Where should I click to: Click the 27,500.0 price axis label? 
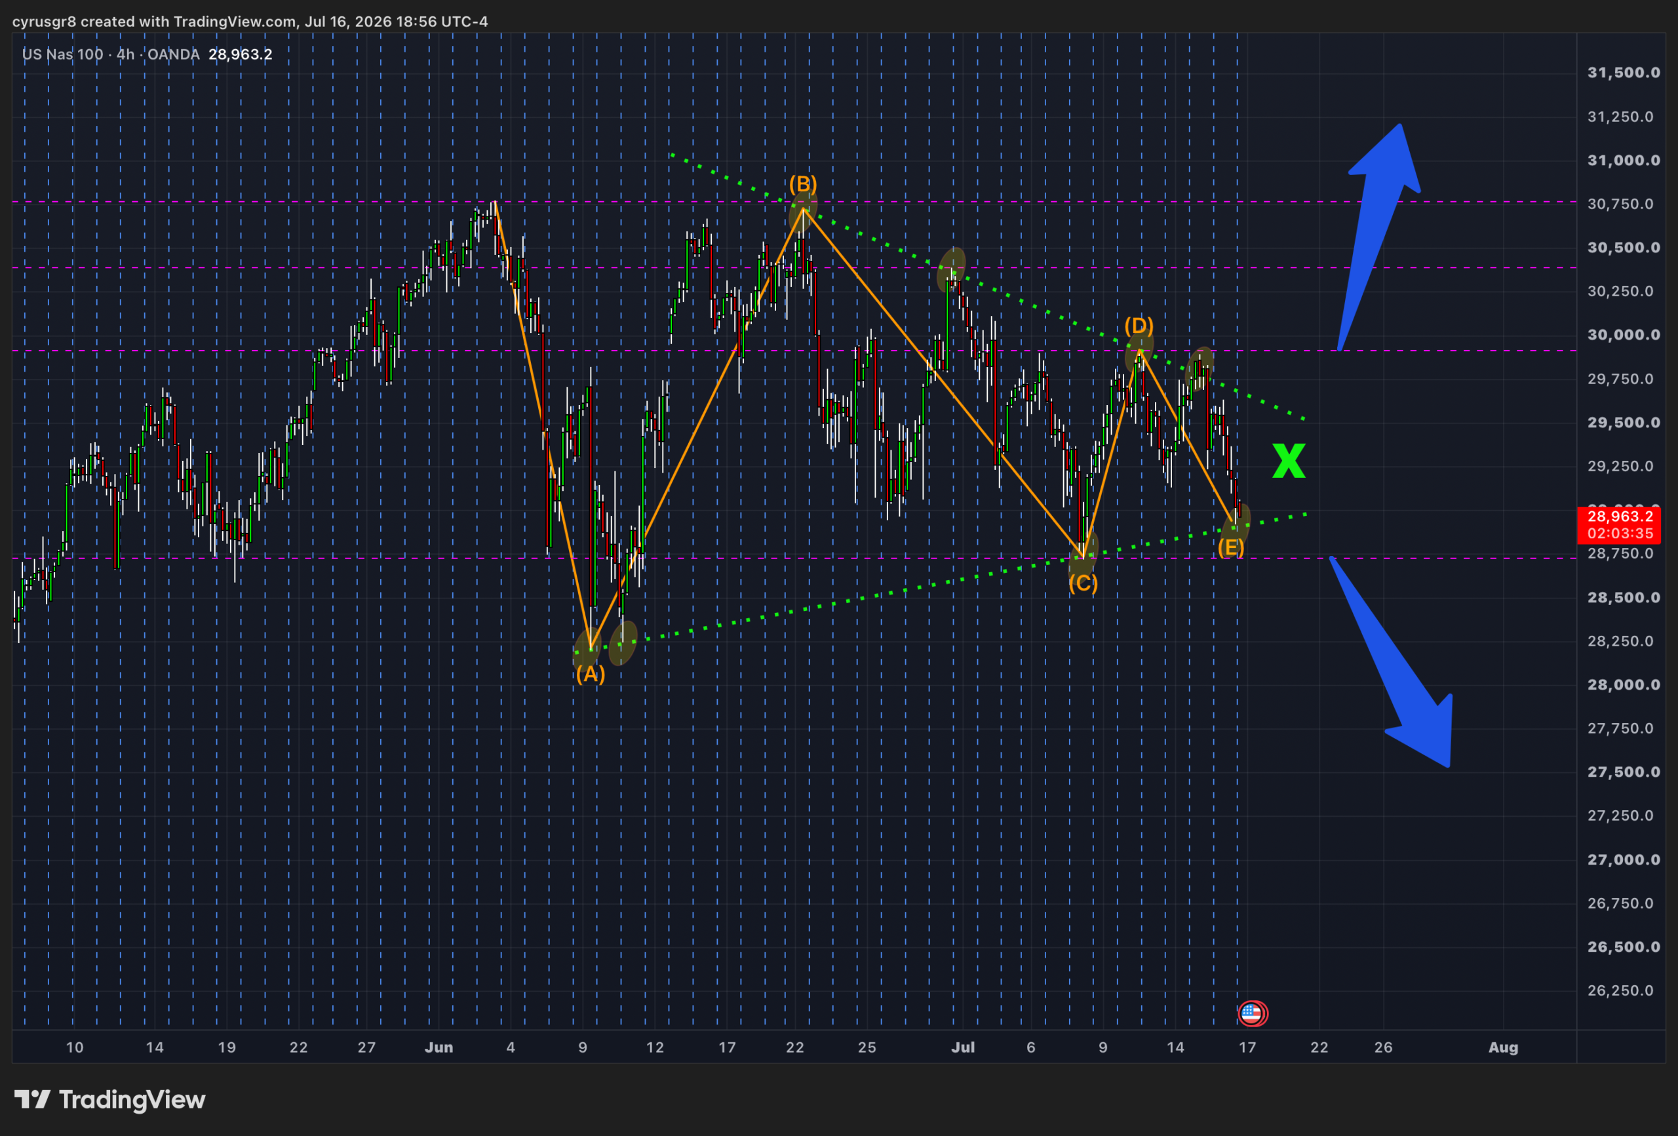click(1624, 772)
